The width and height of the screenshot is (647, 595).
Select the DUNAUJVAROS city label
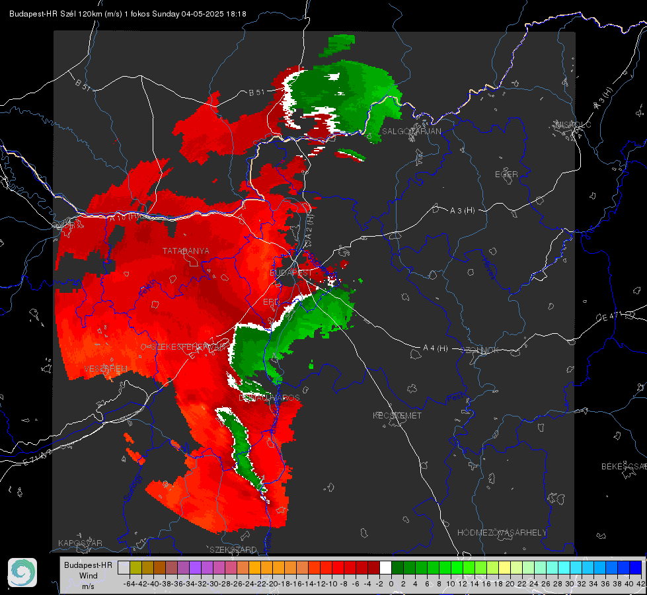click(270, 397)
